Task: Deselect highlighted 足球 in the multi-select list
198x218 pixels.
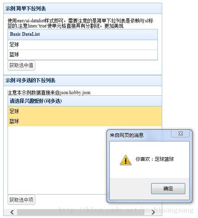Action: point(85,111)
